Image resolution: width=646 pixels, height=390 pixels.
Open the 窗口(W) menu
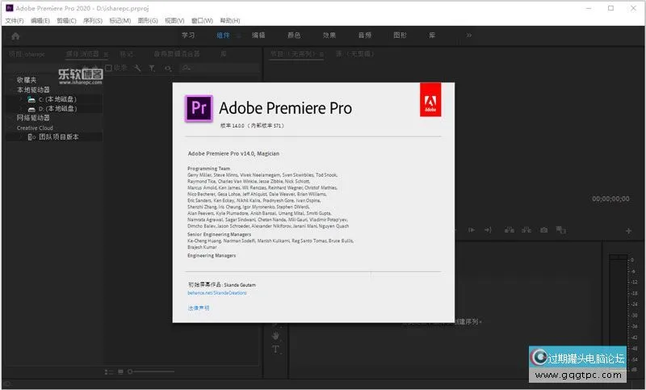(203, 21)
